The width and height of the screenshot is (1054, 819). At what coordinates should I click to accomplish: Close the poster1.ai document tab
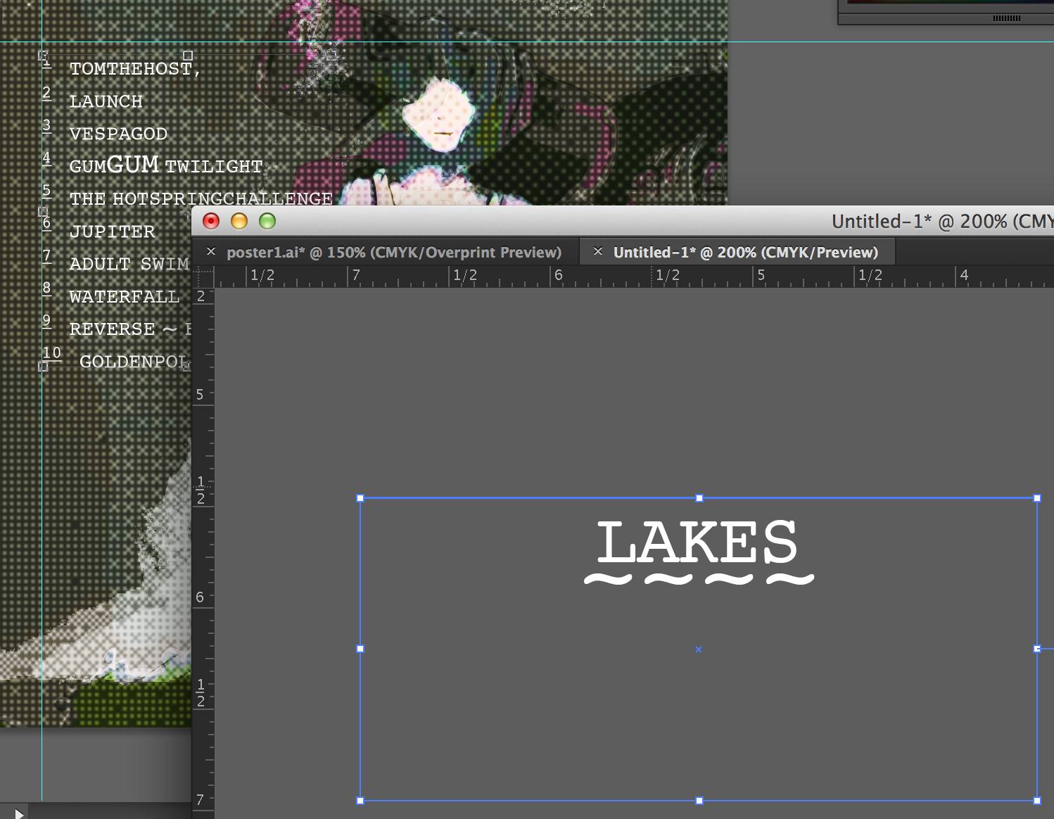211,251
